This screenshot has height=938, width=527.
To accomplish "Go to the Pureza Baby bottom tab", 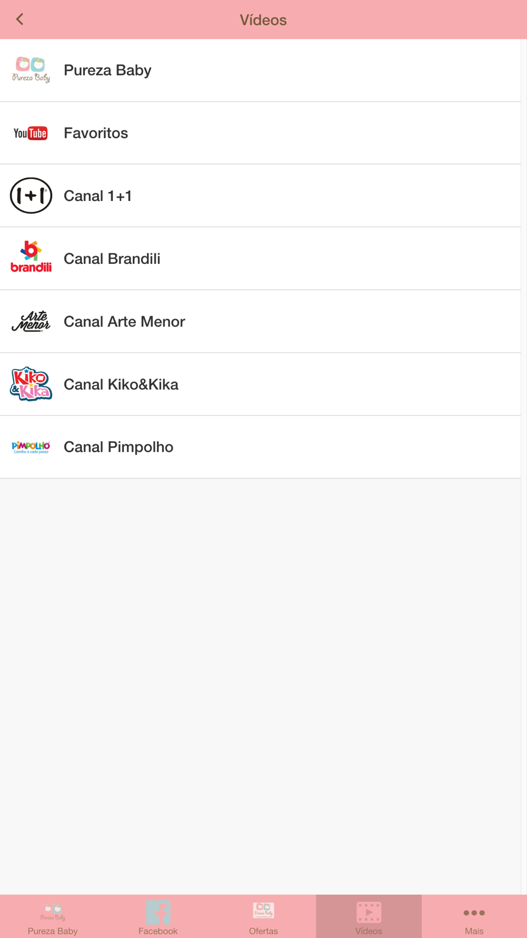I will [x=53, y=916].
